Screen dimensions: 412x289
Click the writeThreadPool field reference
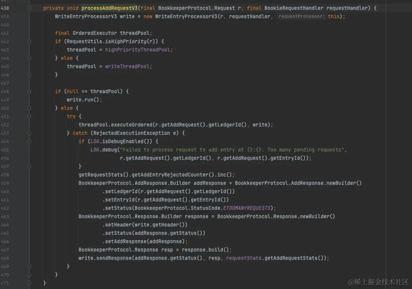click(x=127, y=66)
